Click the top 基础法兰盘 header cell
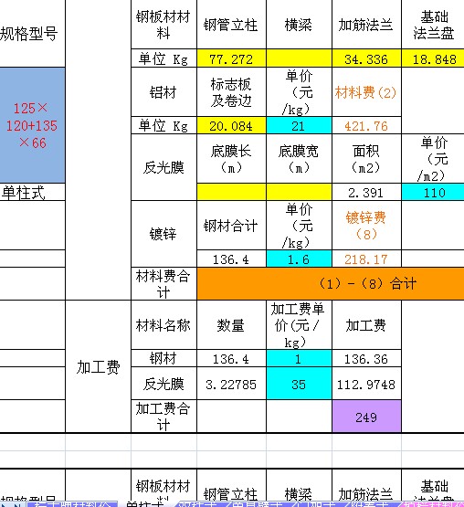 pyautogui.click(x=433, y=25)
